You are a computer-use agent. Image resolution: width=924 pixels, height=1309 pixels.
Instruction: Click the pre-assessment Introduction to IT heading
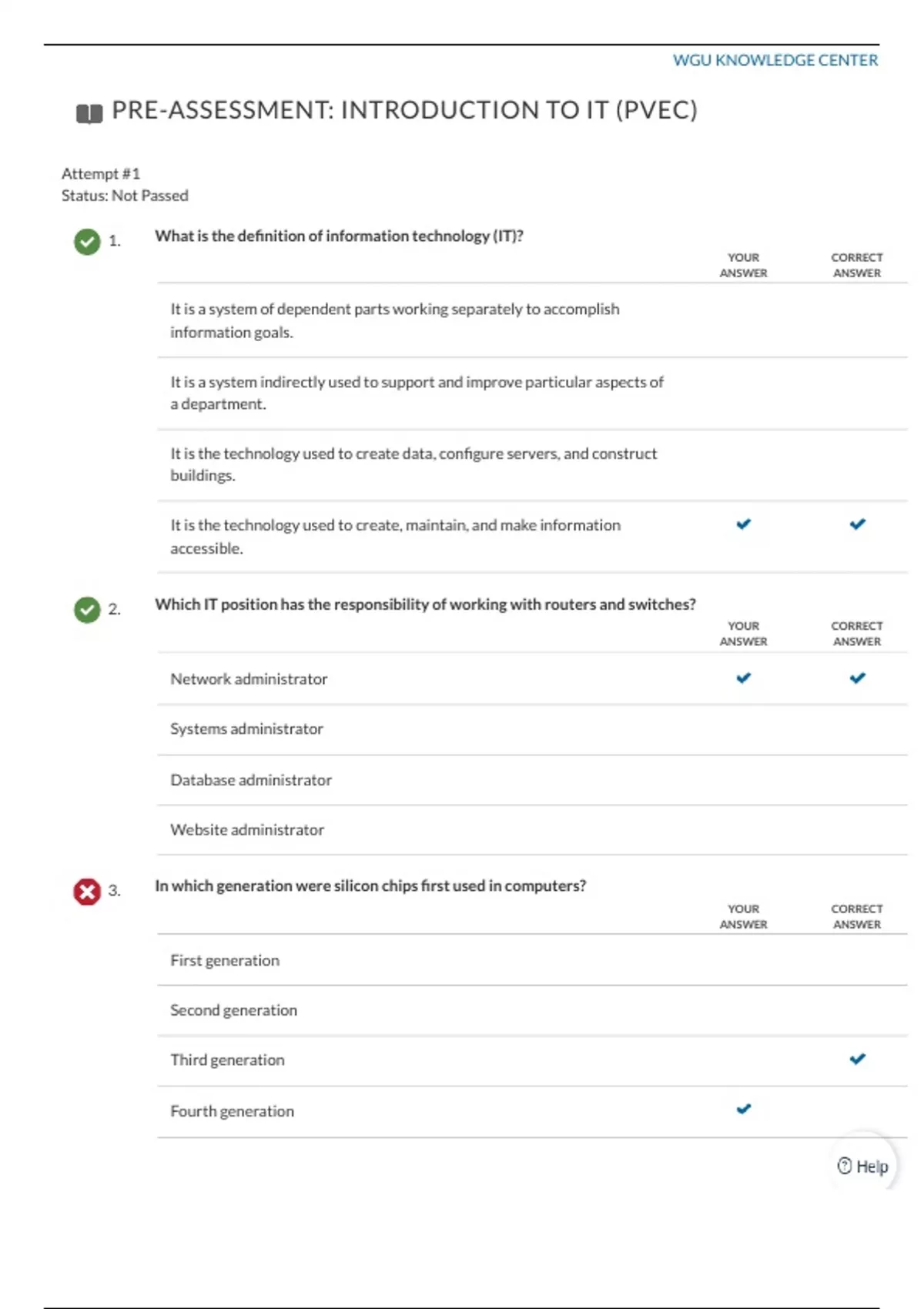coord(404,110)
